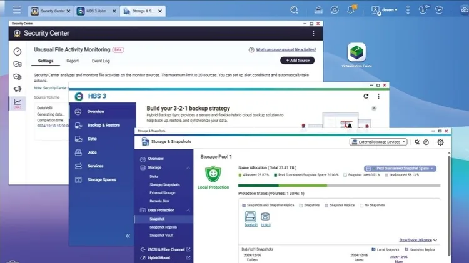Open HBS 3 three-dot more menu

[x=378, y=96]
